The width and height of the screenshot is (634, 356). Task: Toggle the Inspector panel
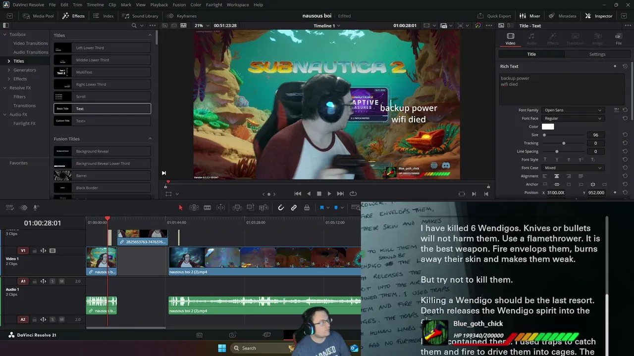[599, 16]
